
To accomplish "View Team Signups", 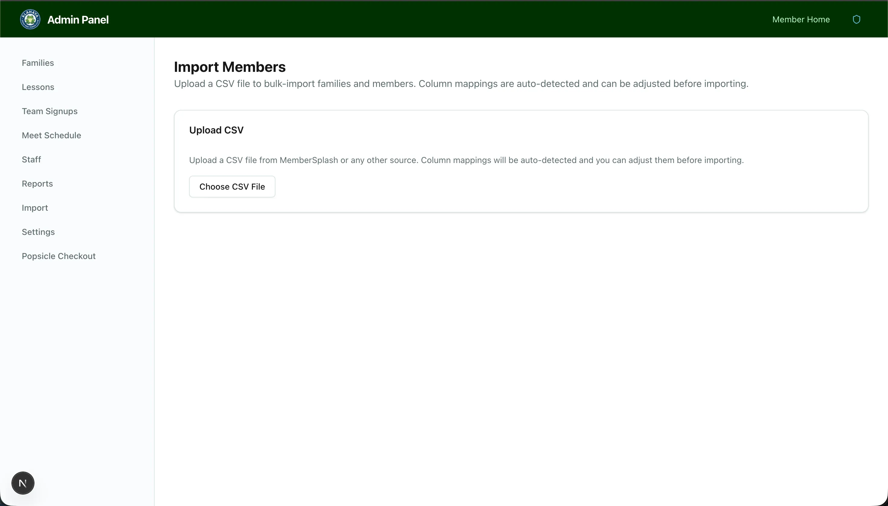I will click(x=49, y=111).
